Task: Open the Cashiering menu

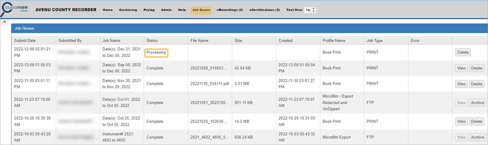Action: click(128, 10)
